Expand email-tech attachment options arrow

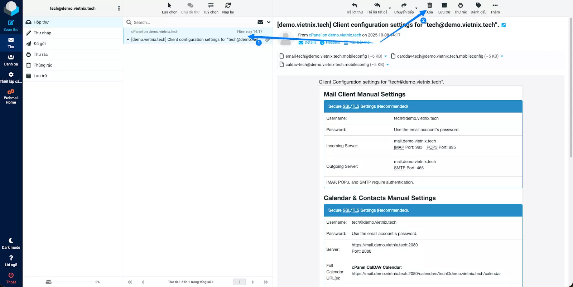[x=386, y=57]
